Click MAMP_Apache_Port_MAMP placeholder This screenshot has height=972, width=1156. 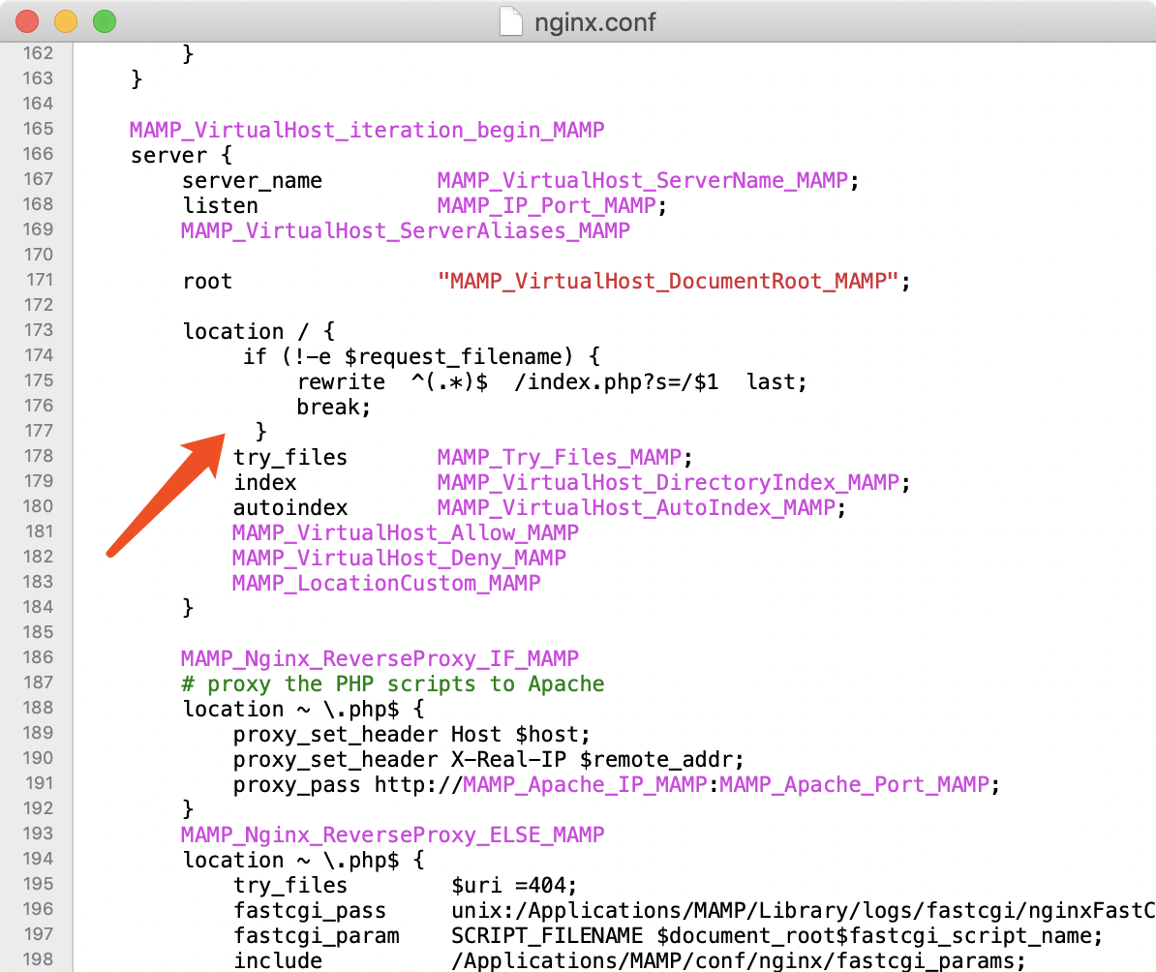click(855, 785)
